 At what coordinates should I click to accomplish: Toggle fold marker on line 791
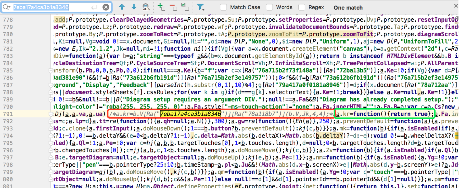tap(51, 114)
